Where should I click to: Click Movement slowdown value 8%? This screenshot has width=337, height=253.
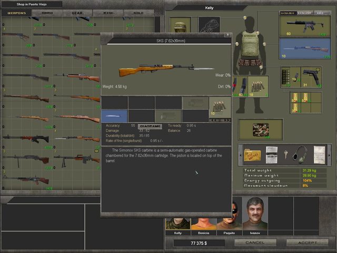tap(305, 186)
